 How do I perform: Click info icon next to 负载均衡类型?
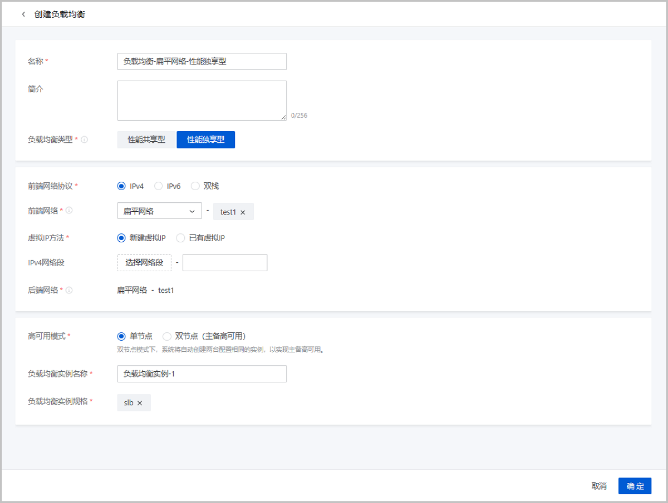point(85,140)
